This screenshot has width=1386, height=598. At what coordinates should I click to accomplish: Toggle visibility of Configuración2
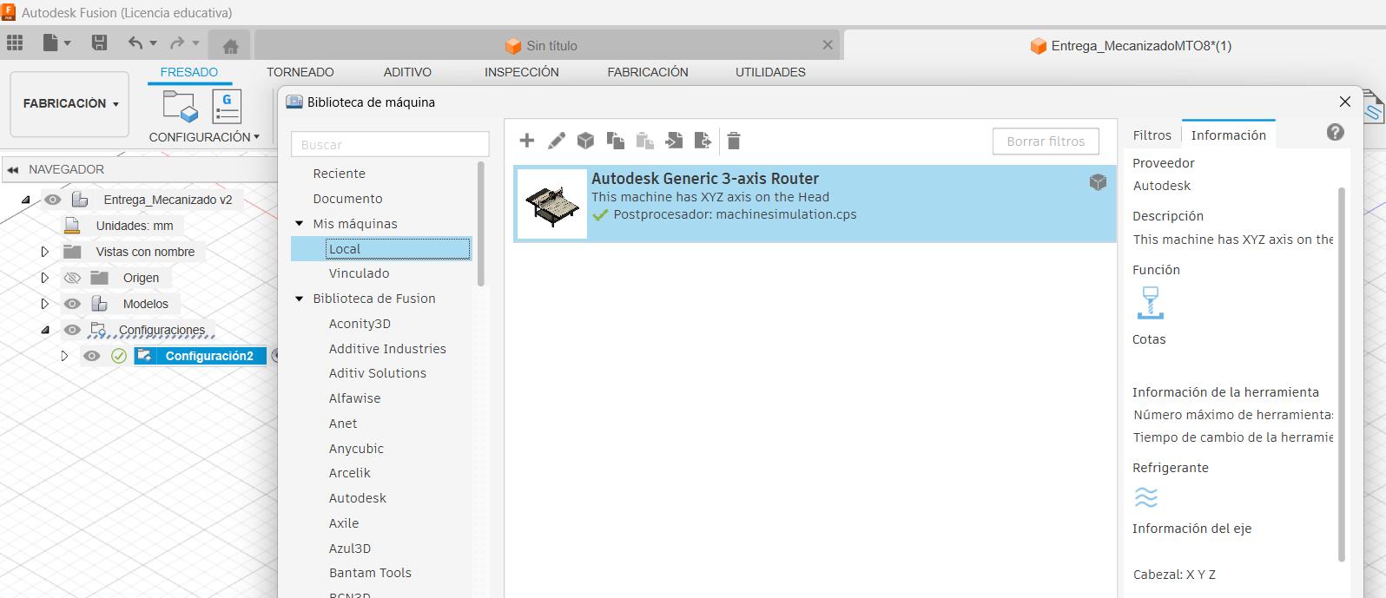tap(91, 356)
